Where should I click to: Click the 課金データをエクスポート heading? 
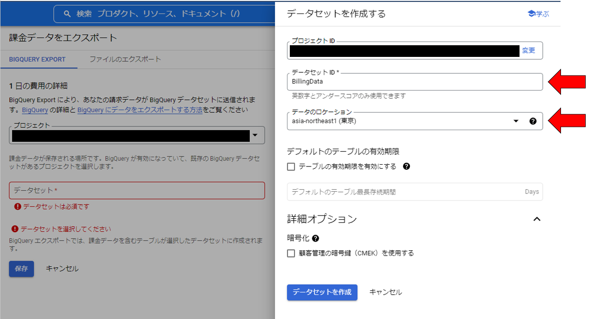63,38
